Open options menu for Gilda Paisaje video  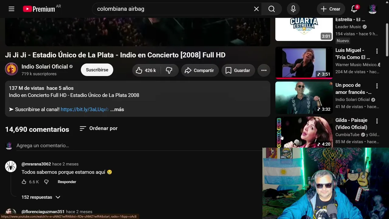(x=377, y=121)
